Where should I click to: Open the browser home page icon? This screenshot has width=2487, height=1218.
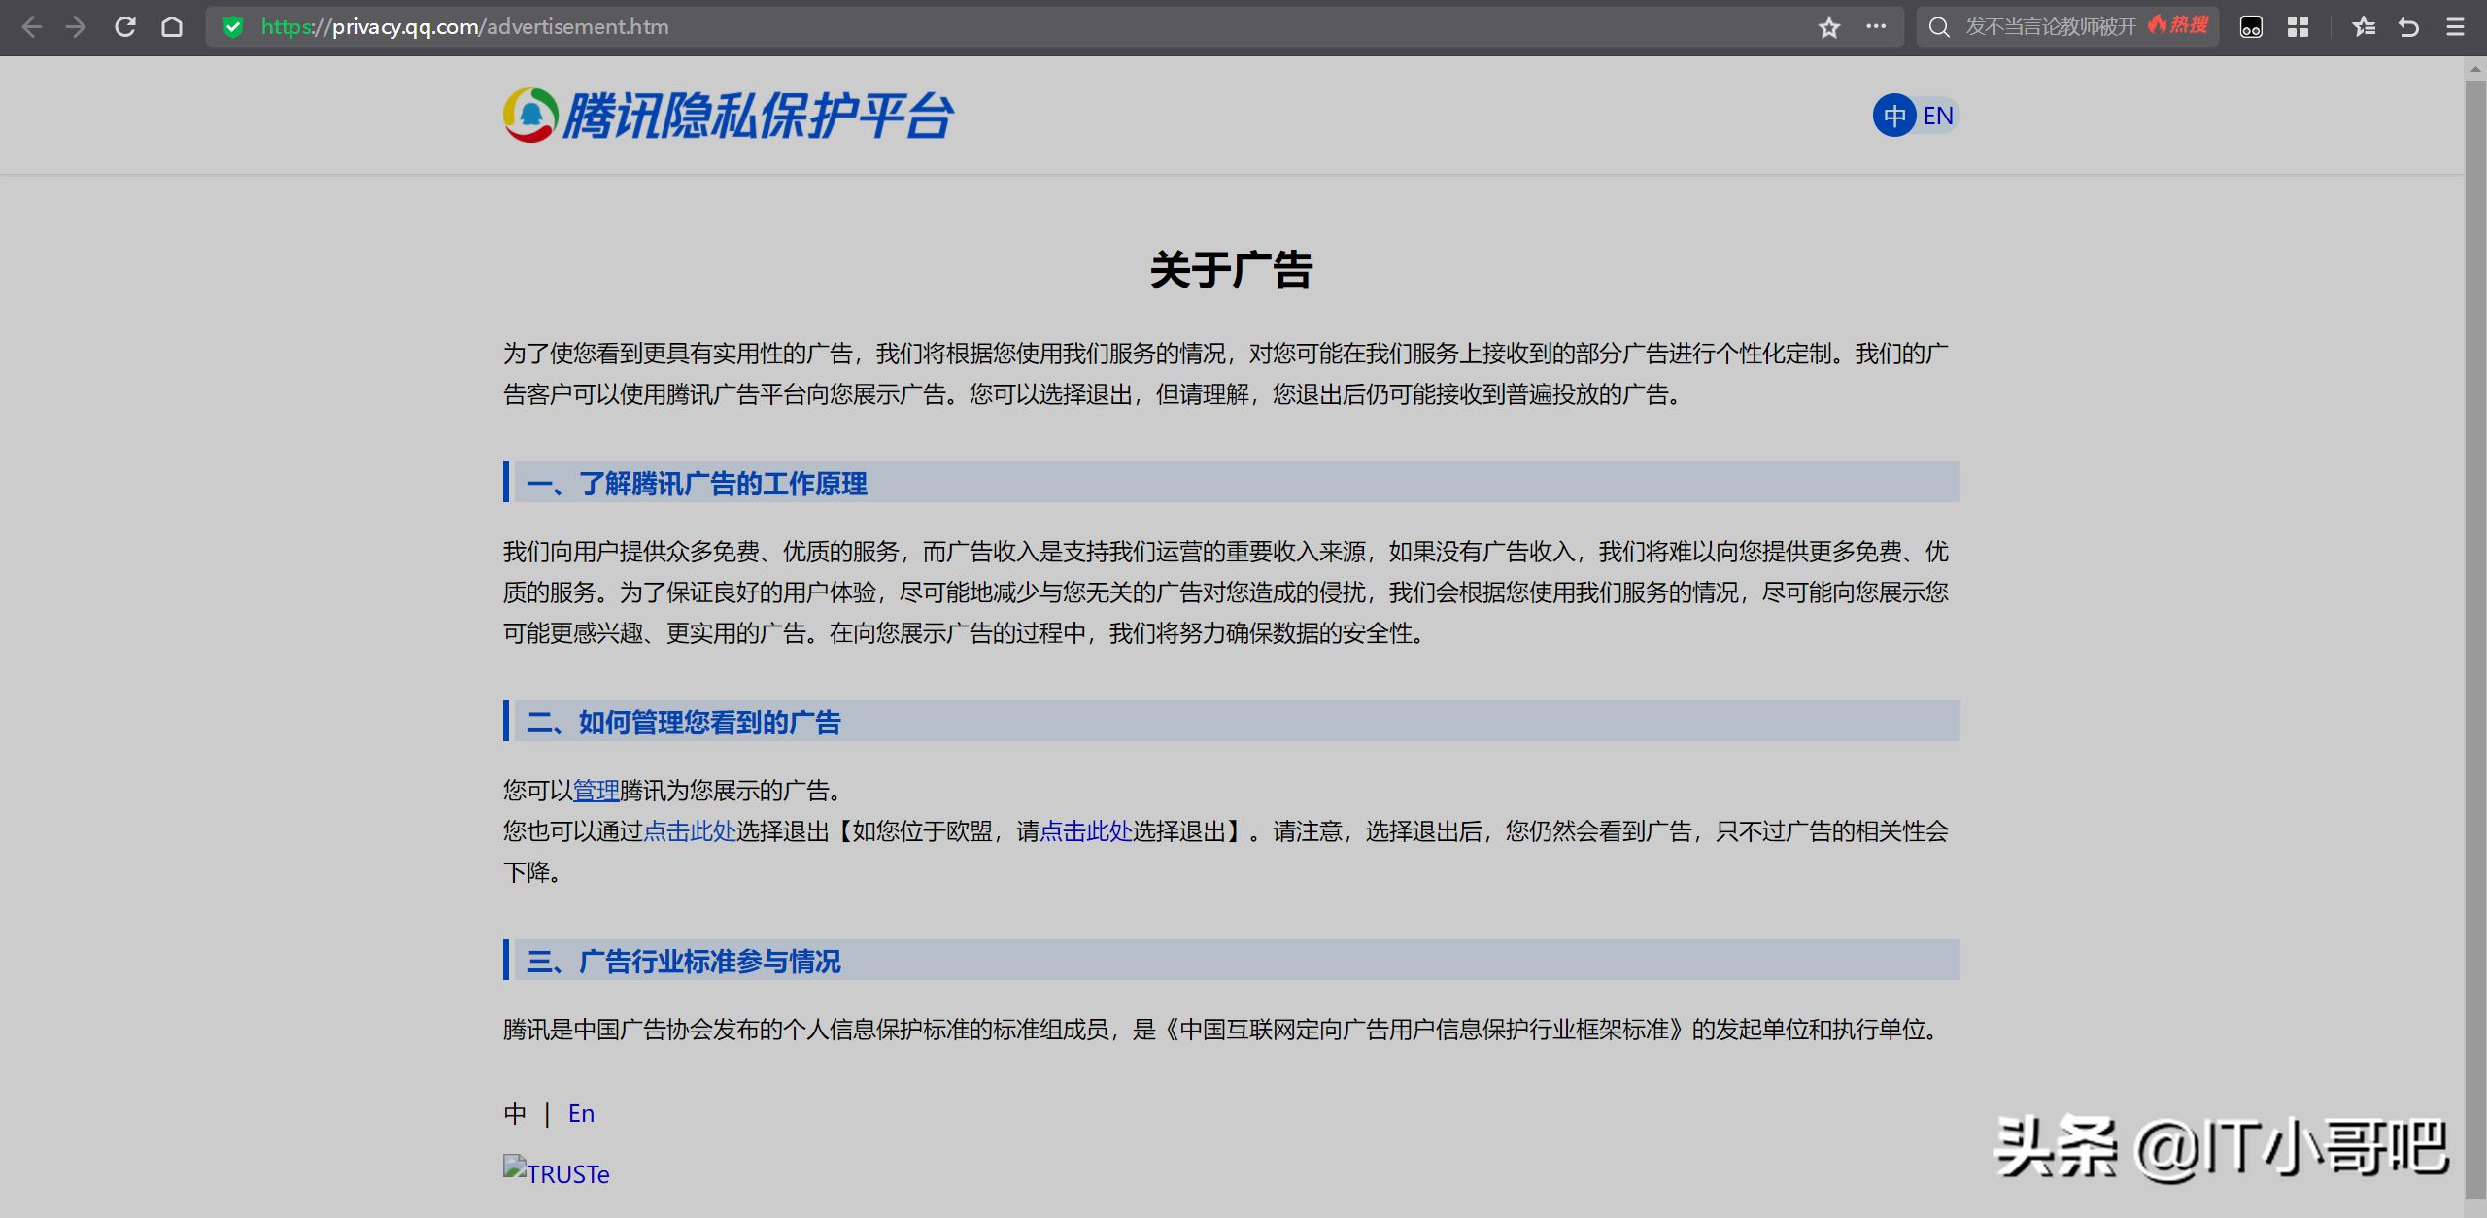[173, 26]
